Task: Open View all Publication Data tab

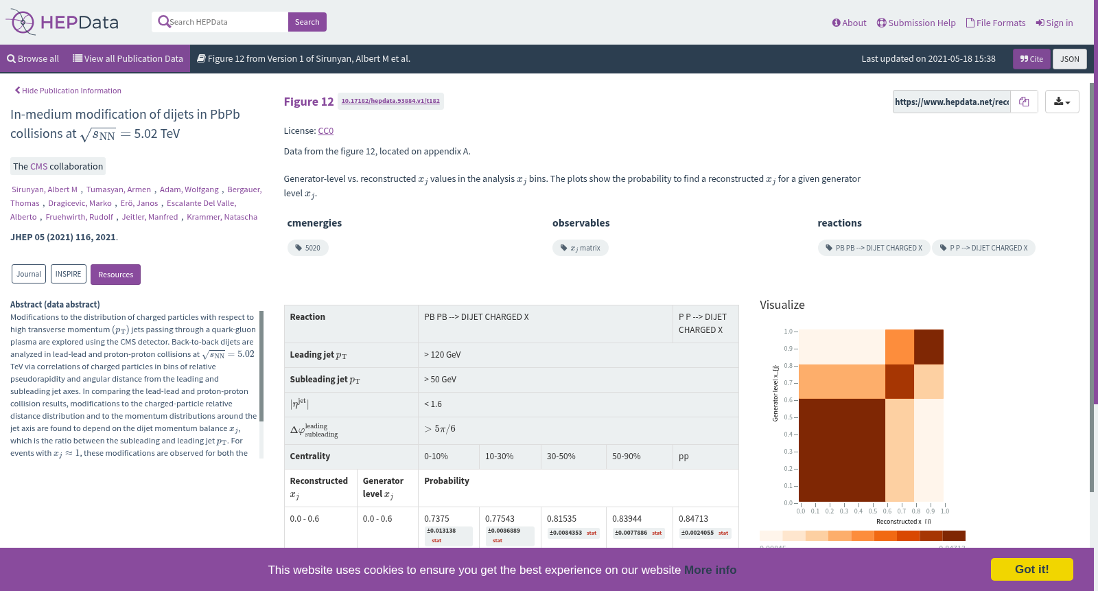Action: point(128,59)
